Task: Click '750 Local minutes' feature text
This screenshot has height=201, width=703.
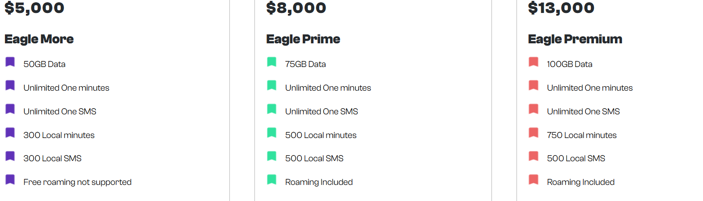Action: (582, 135)
